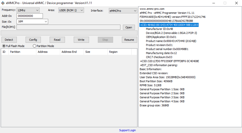
Task: Open the Area USER (ROM 1) dropdown
Action: [71, 10]
